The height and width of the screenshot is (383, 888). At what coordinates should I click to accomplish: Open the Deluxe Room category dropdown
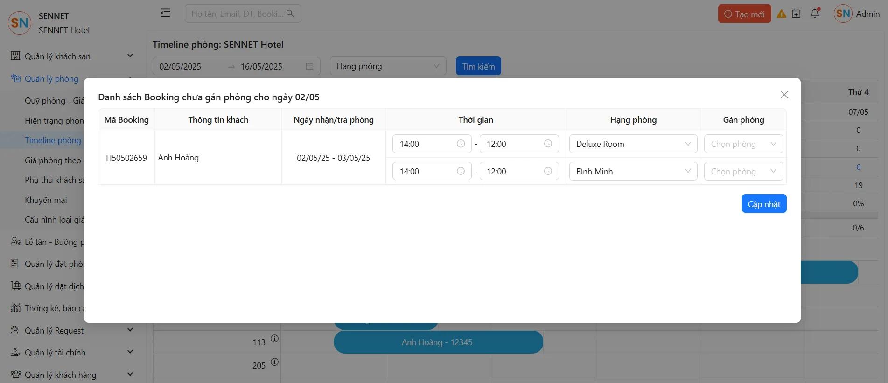coord(633,144)
